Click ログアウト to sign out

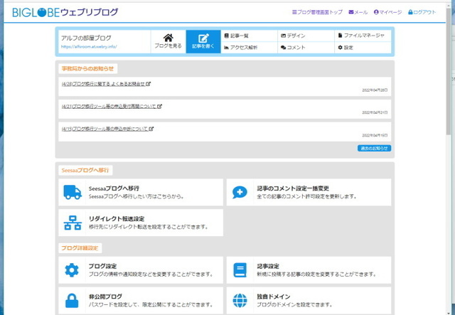coord(422,12)
